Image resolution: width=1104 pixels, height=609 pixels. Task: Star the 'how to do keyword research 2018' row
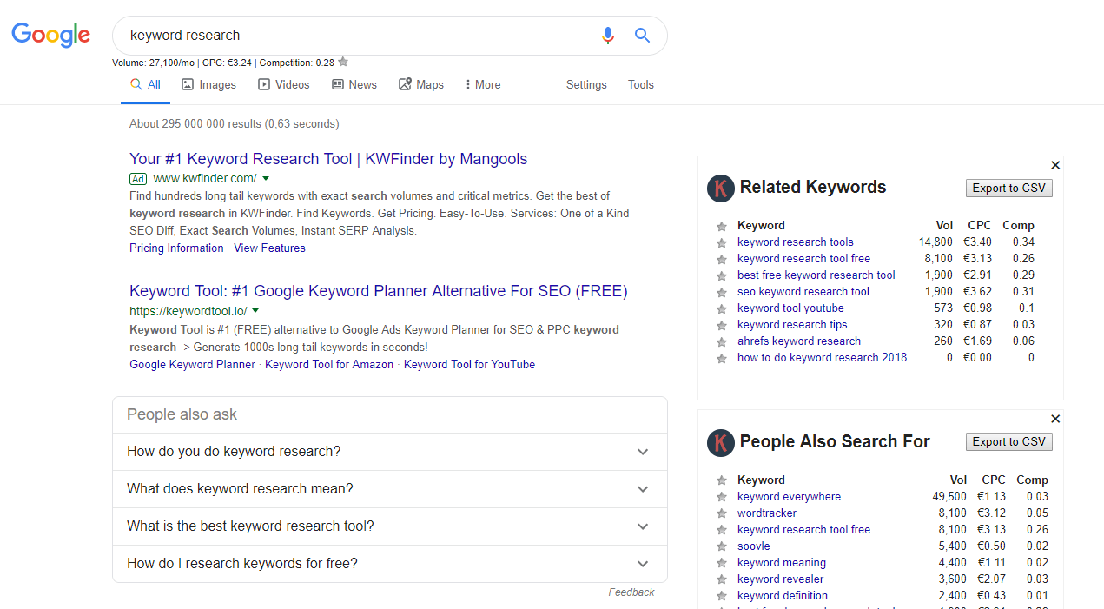point(721,359)
